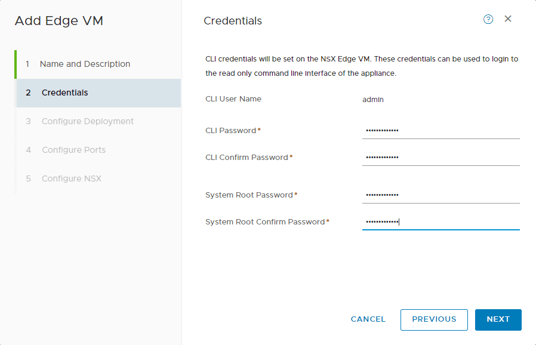The height and width of the screenshot is (345, 536).
Task: Jump to the Configure Deployment step
Action: (x=87, y=121)
